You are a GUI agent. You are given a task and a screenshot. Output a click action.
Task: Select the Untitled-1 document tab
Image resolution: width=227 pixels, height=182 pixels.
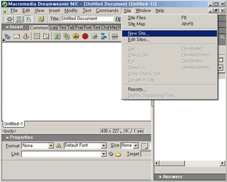point(14,124)
